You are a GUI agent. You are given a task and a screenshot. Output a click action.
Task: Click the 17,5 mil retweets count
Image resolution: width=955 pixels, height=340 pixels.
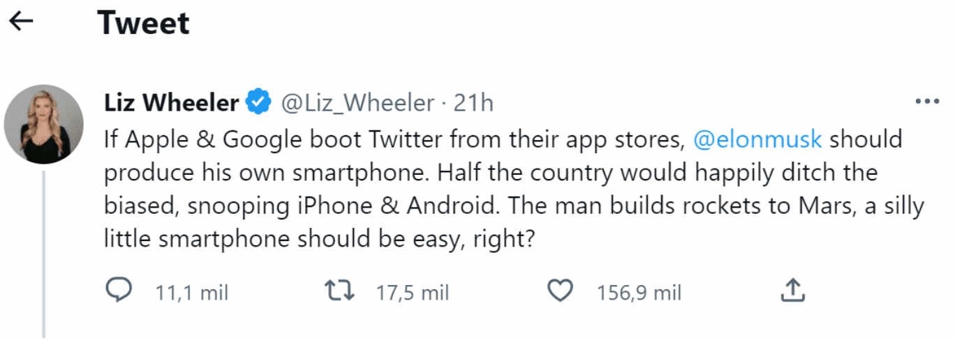(412, 292)
